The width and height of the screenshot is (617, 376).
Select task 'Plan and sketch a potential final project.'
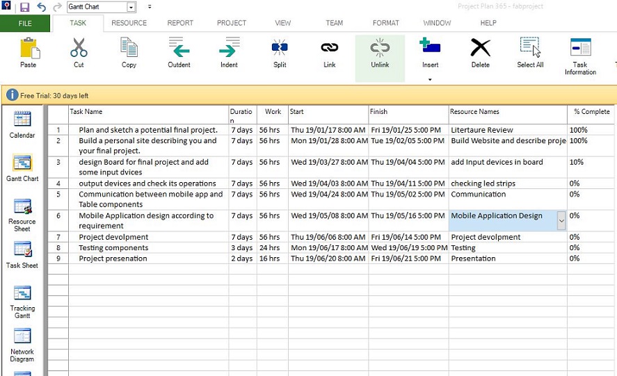(148, 130)
